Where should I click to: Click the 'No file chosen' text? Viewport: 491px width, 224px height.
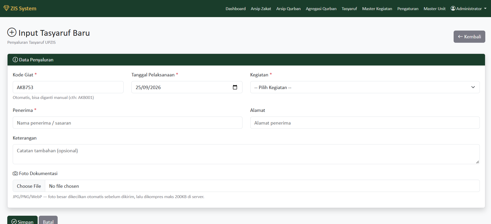click(64, 186)
